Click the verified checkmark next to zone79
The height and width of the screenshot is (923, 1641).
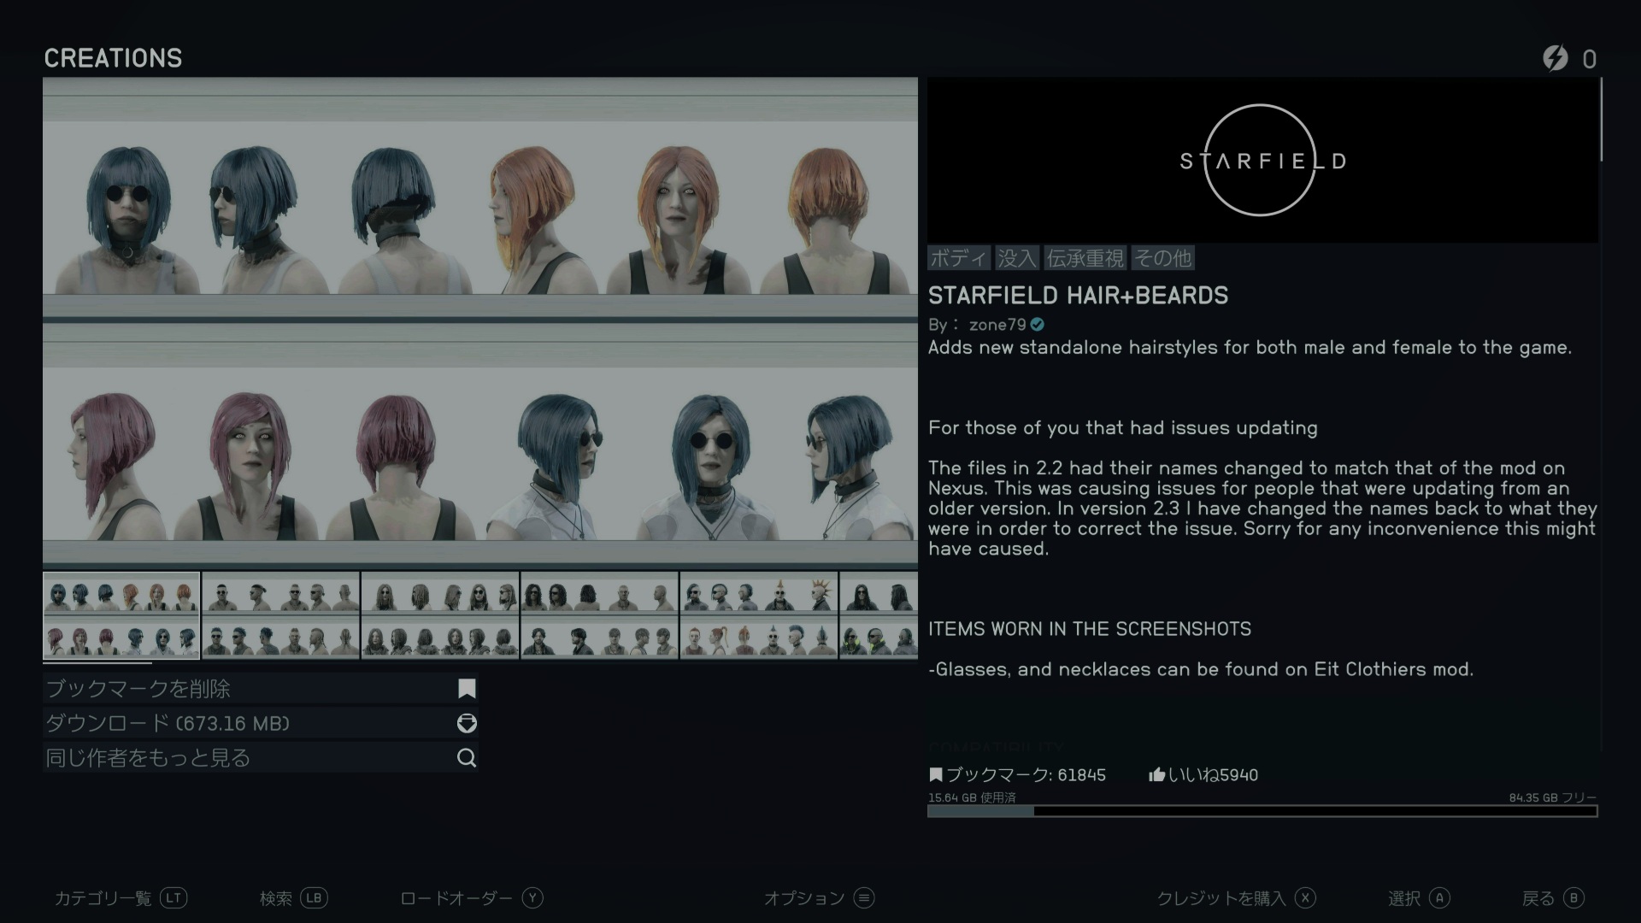(x=1038, y=325)
